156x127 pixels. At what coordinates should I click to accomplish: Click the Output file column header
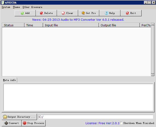119,25
